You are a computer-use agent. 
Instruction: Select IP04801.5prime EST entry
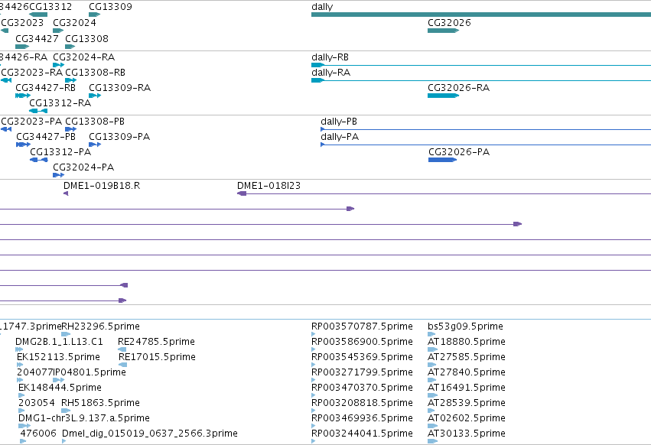pos(90,372)
